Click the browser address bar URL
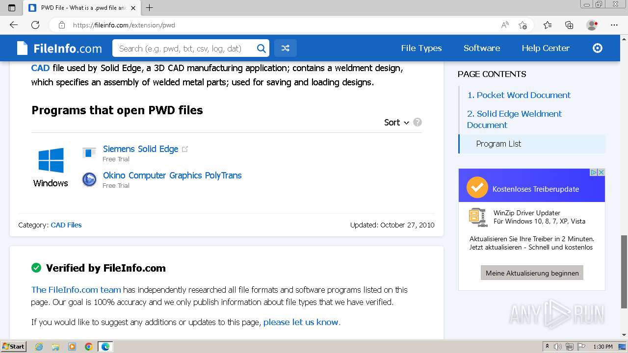The width and height of the screenshot is (628, 353). 124,25
